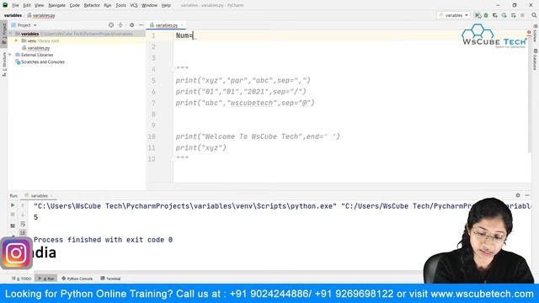
Task: Click the Stop square in top toolbar
Action: pyautogui.click(x=522, y=15)
